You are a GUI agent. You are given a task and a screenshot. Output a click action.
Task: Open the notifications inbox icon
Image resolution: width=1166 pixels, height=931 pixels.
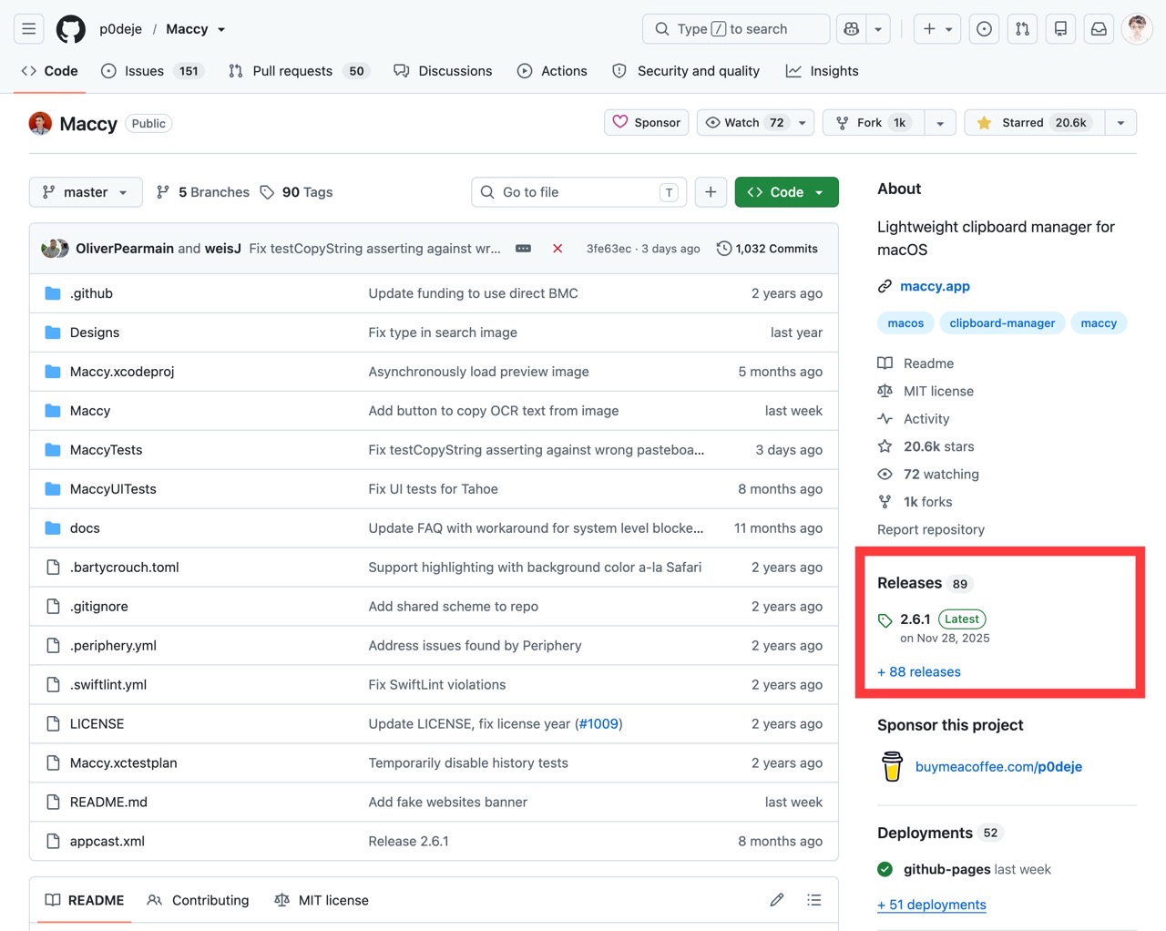[1099, 29]
